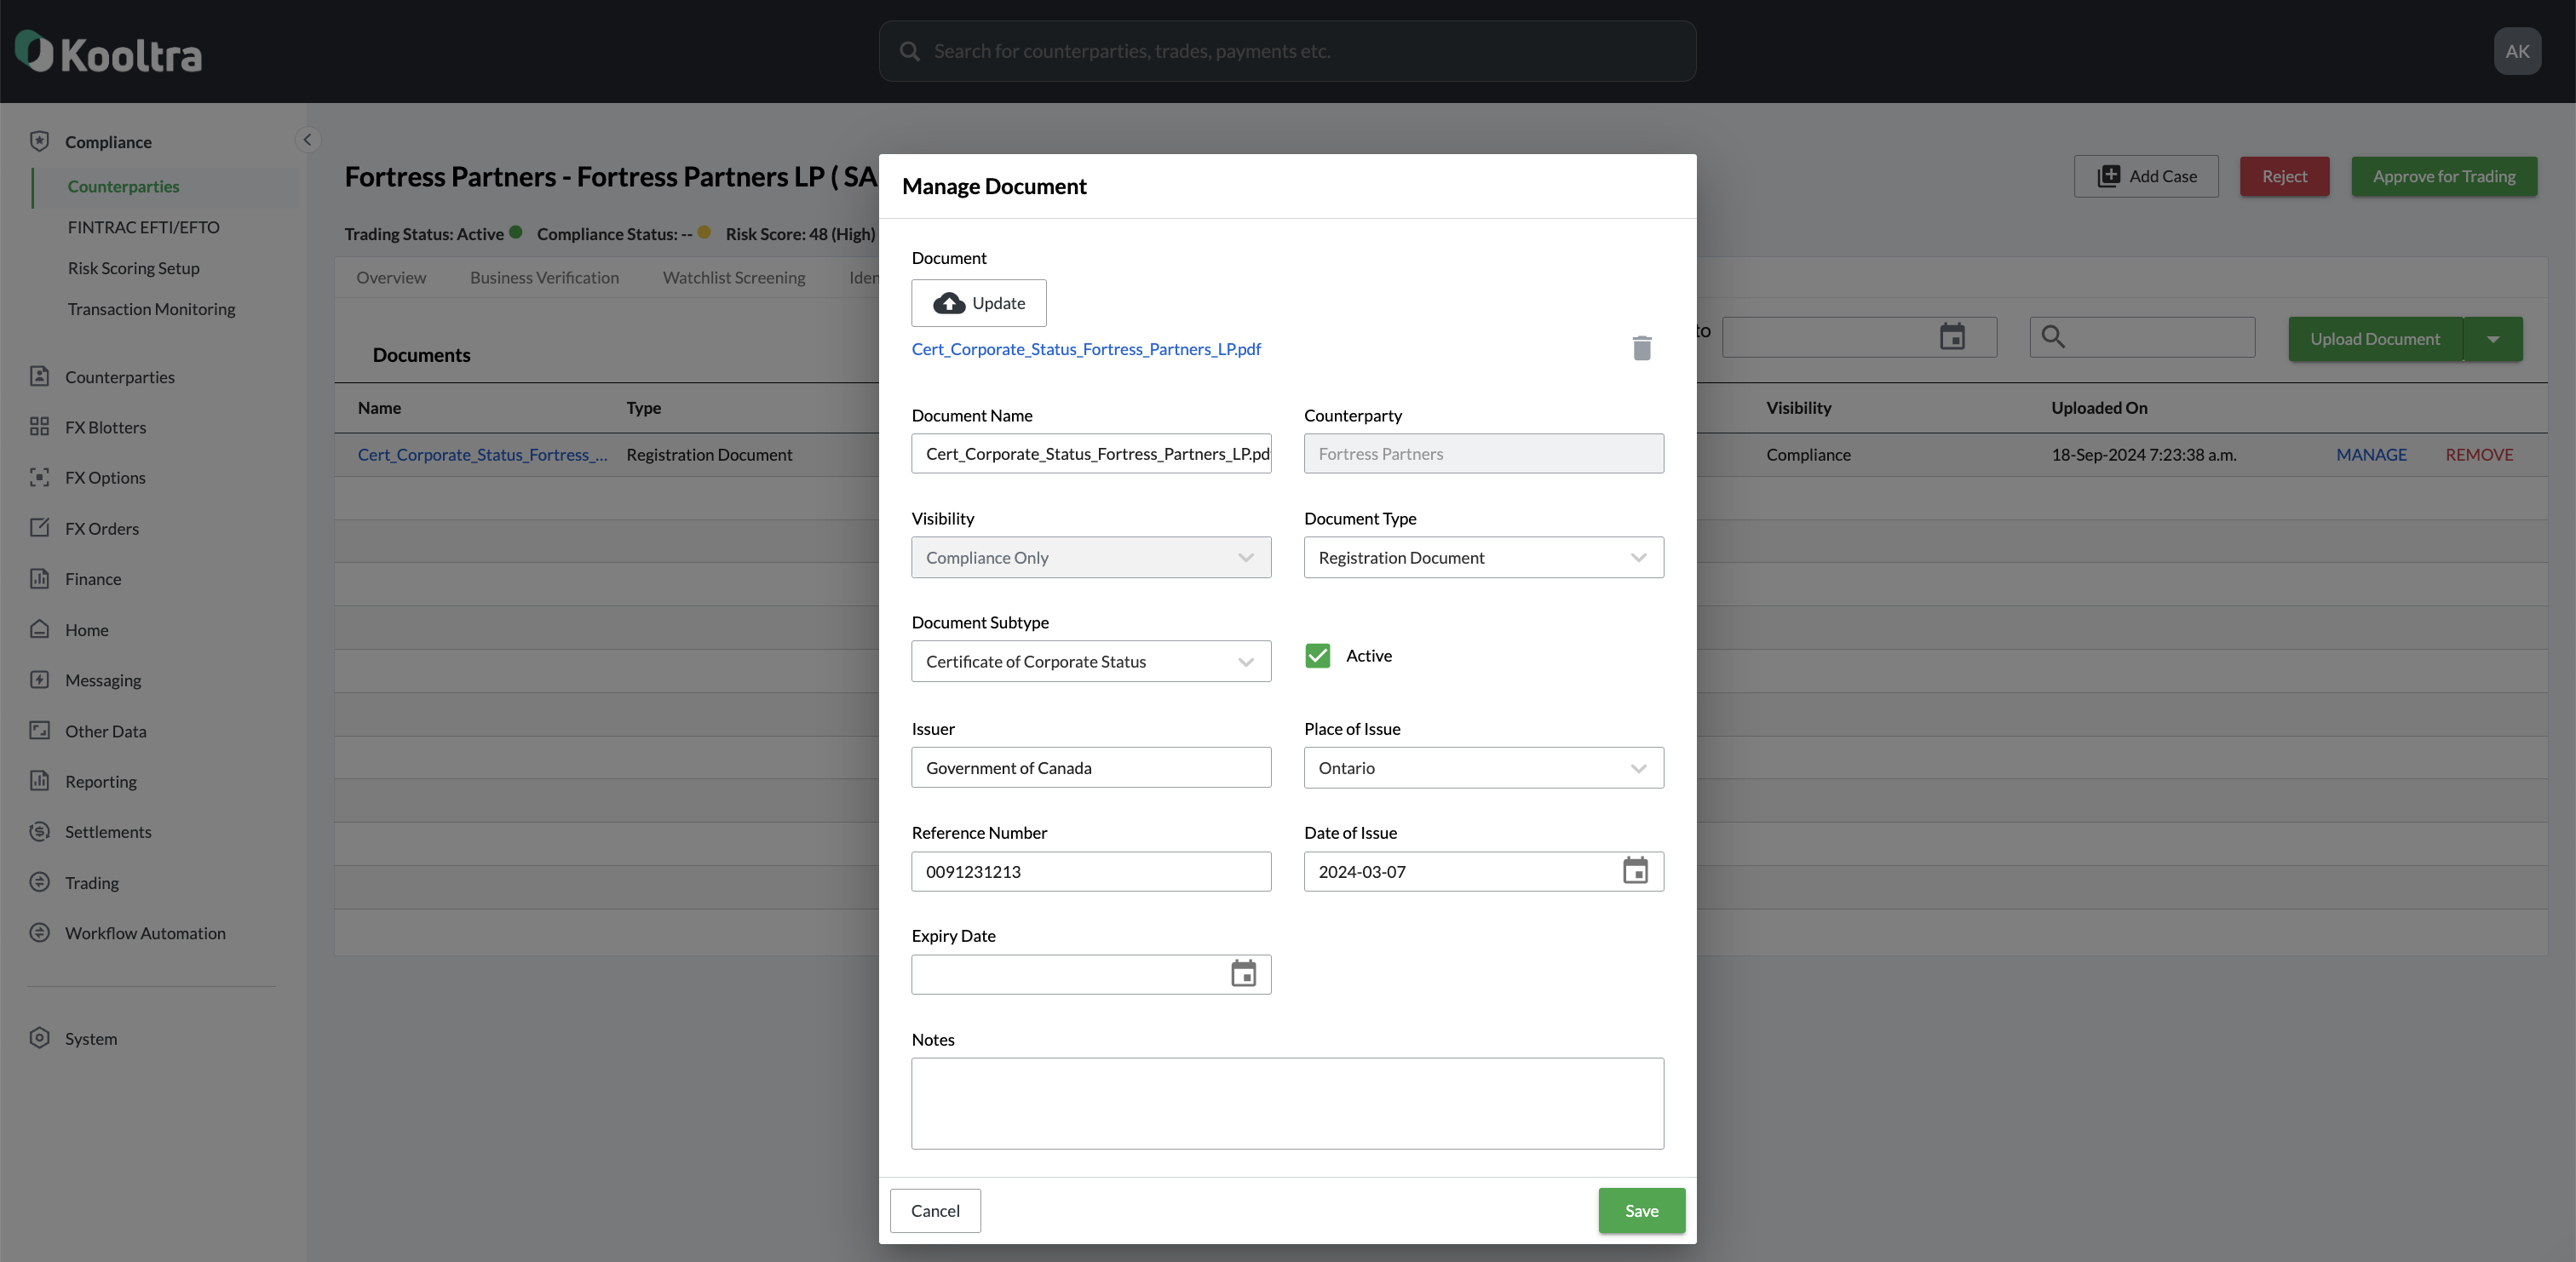Image resolution: width=2576 pixels, height=1262 pixels.
Task: Cancel the Manage Document dialog
Action: pyautogui.click(x=934, y=1211)
